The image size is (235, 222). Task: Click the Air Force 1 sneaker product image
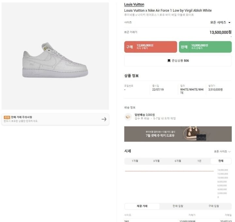point(55,60)
